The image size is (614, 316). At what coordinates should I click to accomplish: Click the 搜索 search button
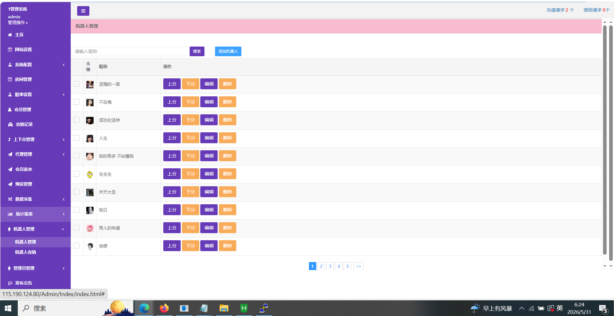click(197, 51)
